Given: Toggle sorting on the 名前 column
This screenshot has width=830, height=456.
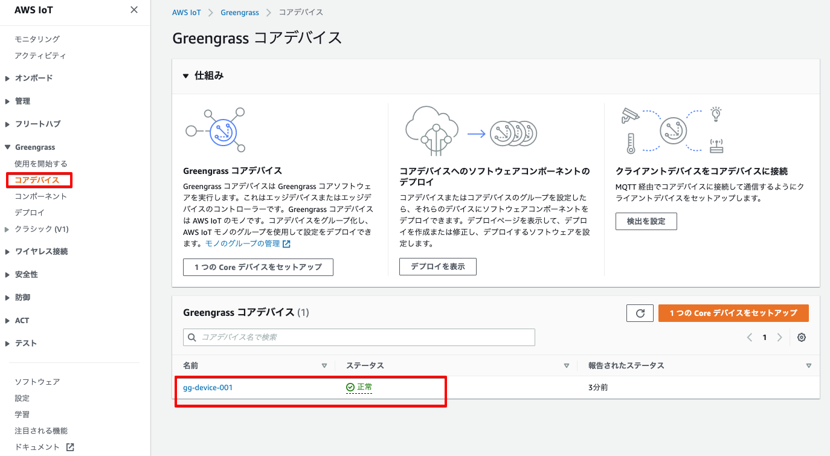Looking at the screenshot, I should [324, 365].
